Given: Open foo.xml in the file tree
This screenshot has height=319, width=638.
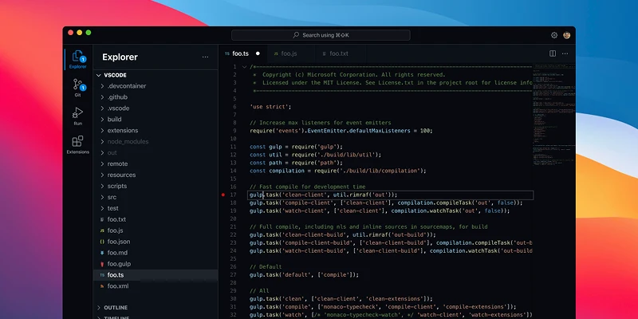Looking at the screenshot, I should point(156,286).
